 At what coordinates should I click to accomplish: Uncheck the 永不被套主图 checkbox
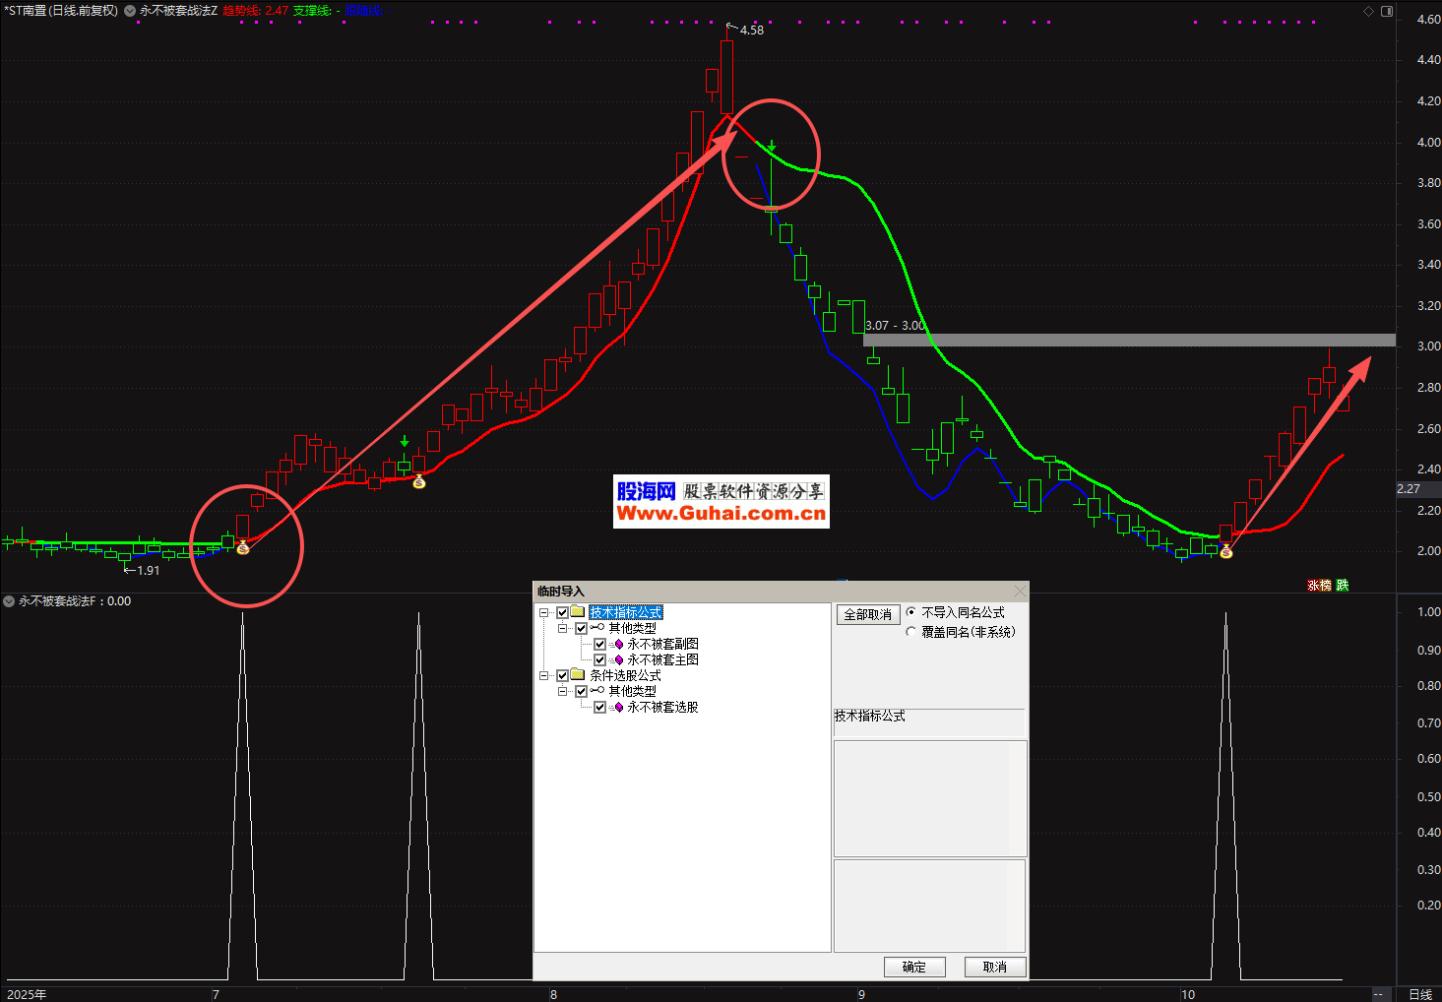(599, 660)
